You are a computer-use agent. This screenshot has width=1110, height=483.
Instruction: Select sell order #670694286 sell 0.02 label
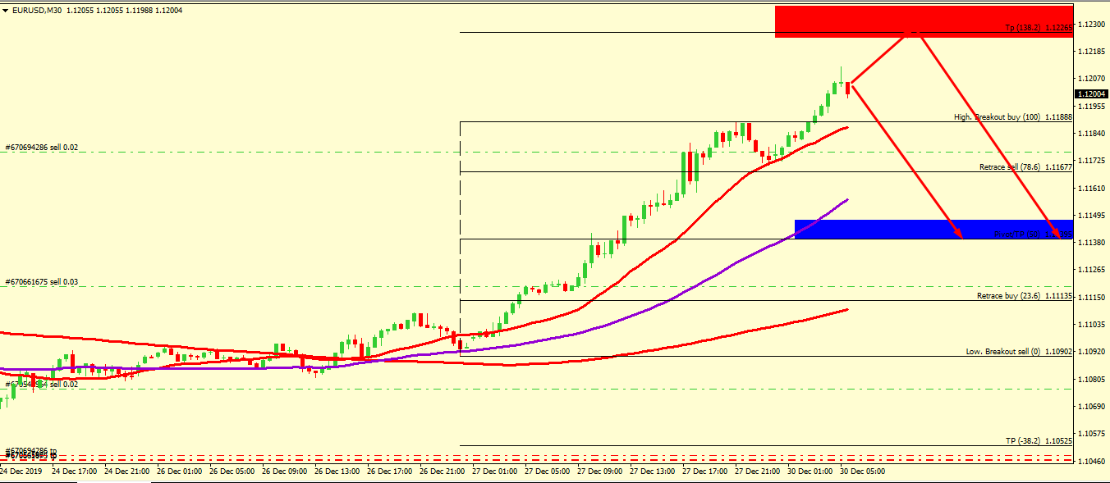click(41, 148)
